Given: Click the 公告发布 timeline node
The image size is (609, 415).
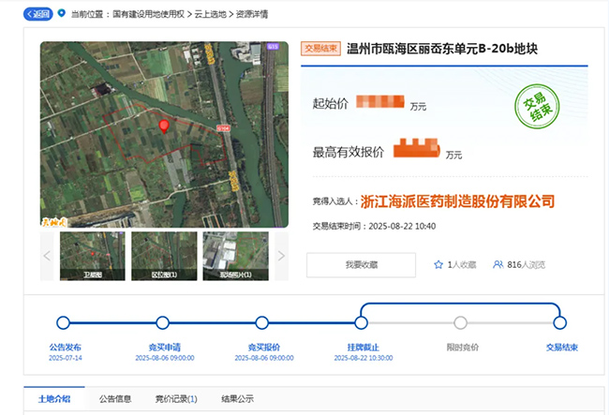Looking at the screenshot, I should click(63, 322).
